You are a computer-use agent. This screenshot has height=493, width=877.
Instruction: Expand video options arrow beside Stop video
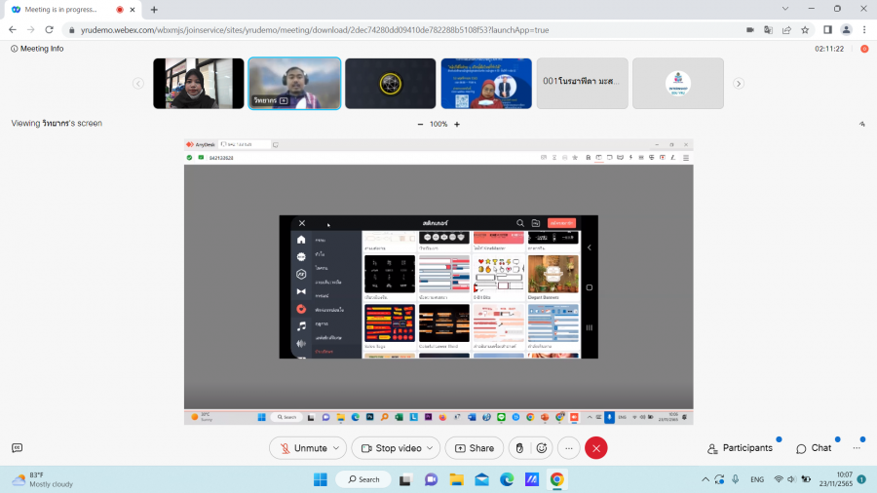point(432,448)
